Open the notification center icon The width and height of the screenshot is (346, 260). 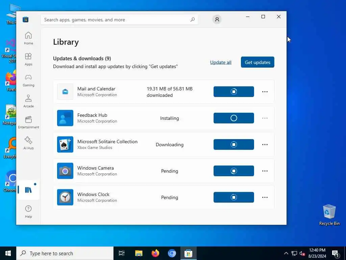click(x=335, y=254)
